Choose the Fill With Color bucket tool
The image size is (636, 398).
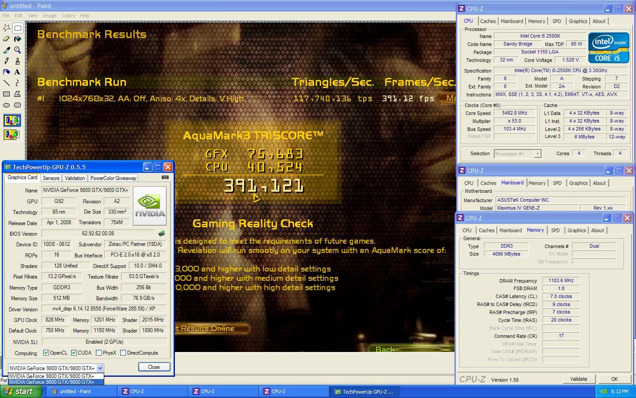tap(18, 39)
